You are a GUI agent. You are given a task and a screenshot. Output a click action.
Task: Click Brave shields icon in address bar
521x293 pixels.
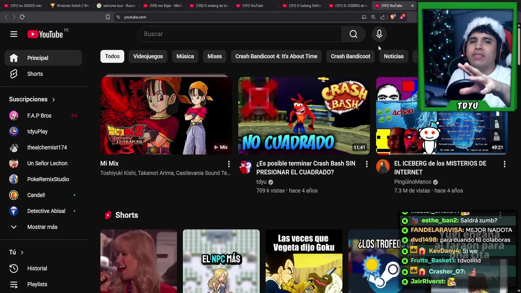coord(392,17)
